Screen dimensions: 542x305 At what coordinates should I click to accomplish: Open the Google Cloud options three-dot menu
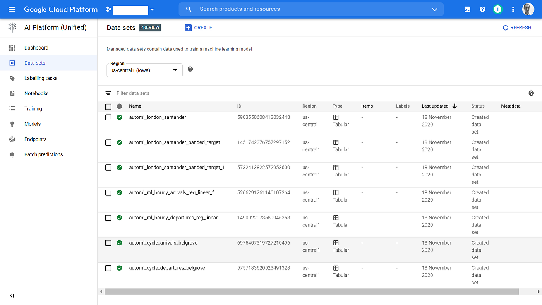click(513, 9)
